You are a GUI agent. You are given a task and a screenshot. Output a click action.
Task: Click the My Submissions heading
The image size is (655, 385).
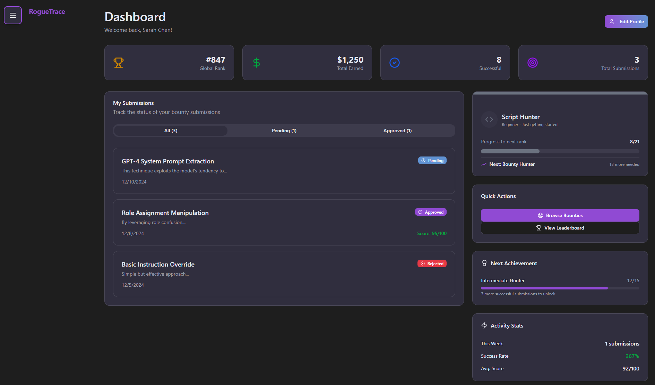pyautogui.click(x=133, y=103)
